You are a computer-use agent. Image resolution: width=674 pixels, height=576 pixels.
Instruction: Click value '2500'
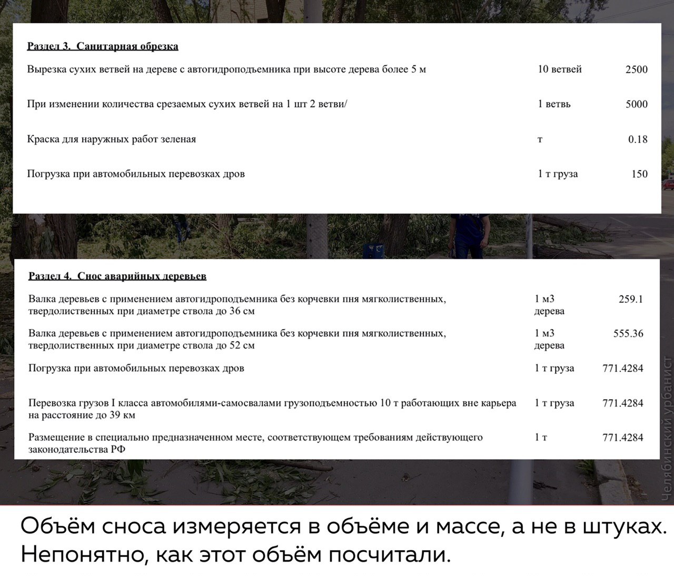[x=637, y=69]
